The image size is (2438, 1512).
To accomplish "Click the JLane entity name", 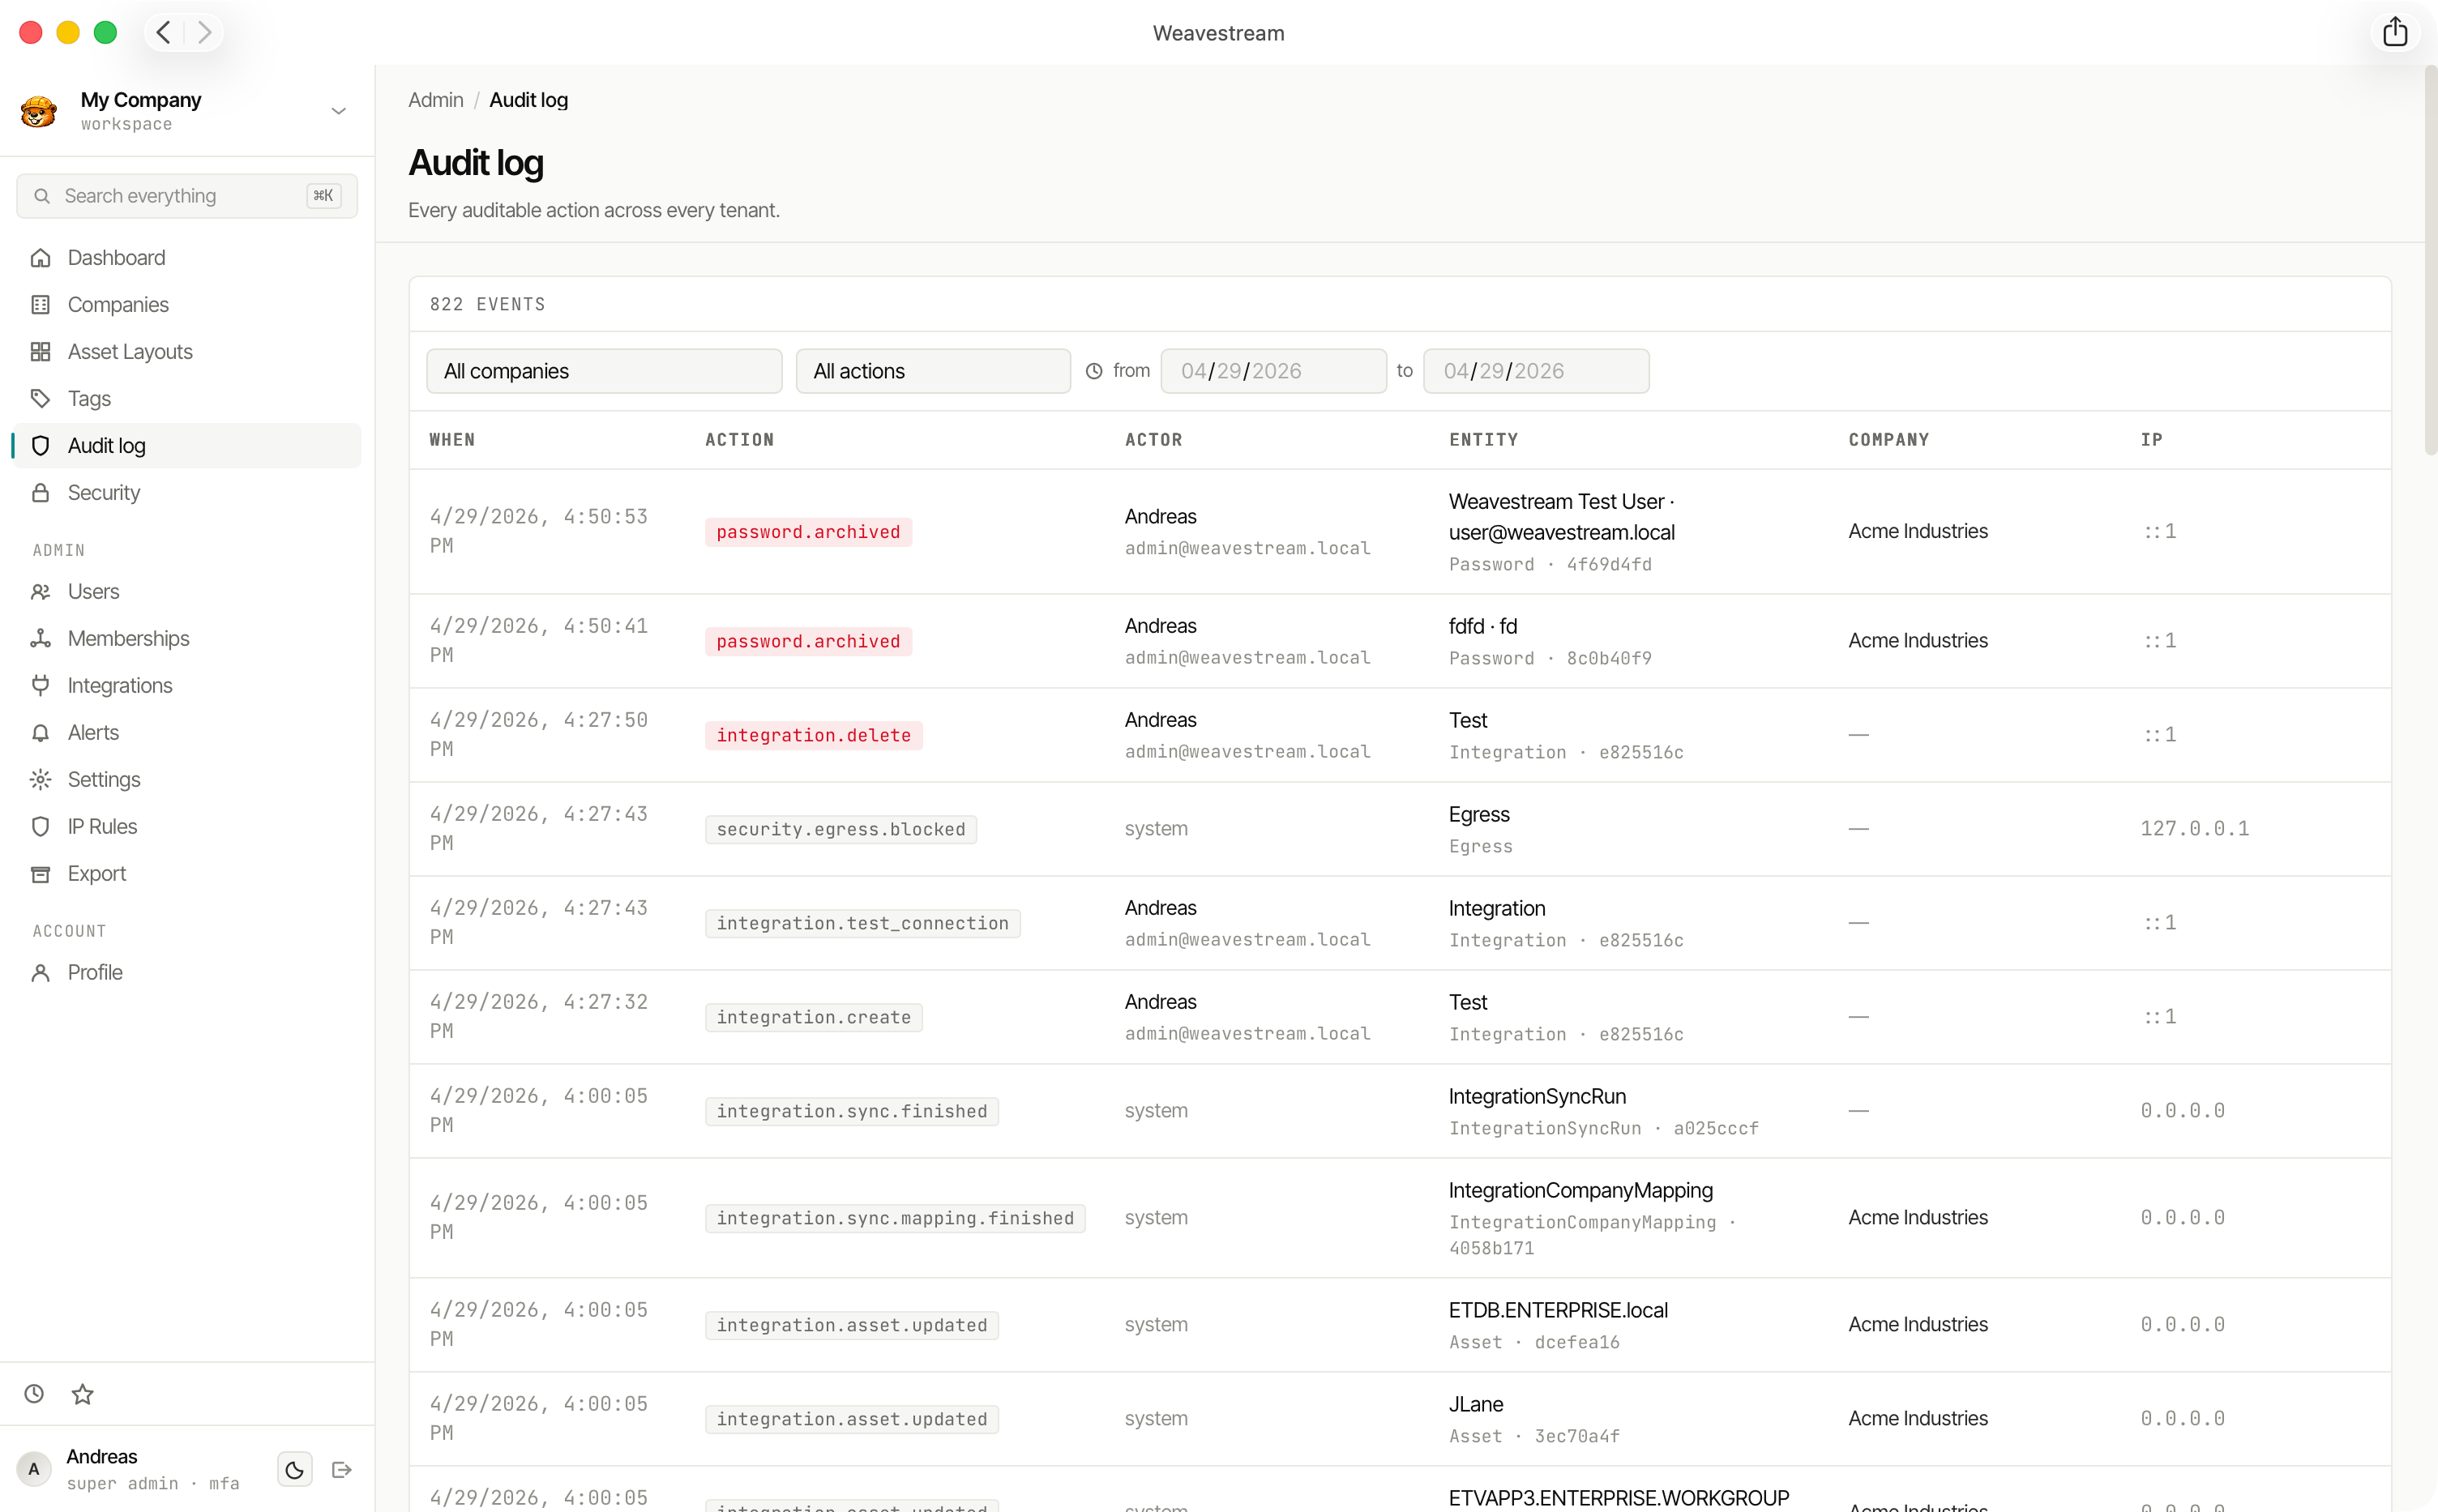I will [x=1476, y=1405].
